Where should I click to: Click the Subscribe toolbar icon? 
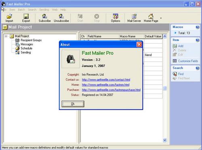pyautogui.click(x=44, y=18)
